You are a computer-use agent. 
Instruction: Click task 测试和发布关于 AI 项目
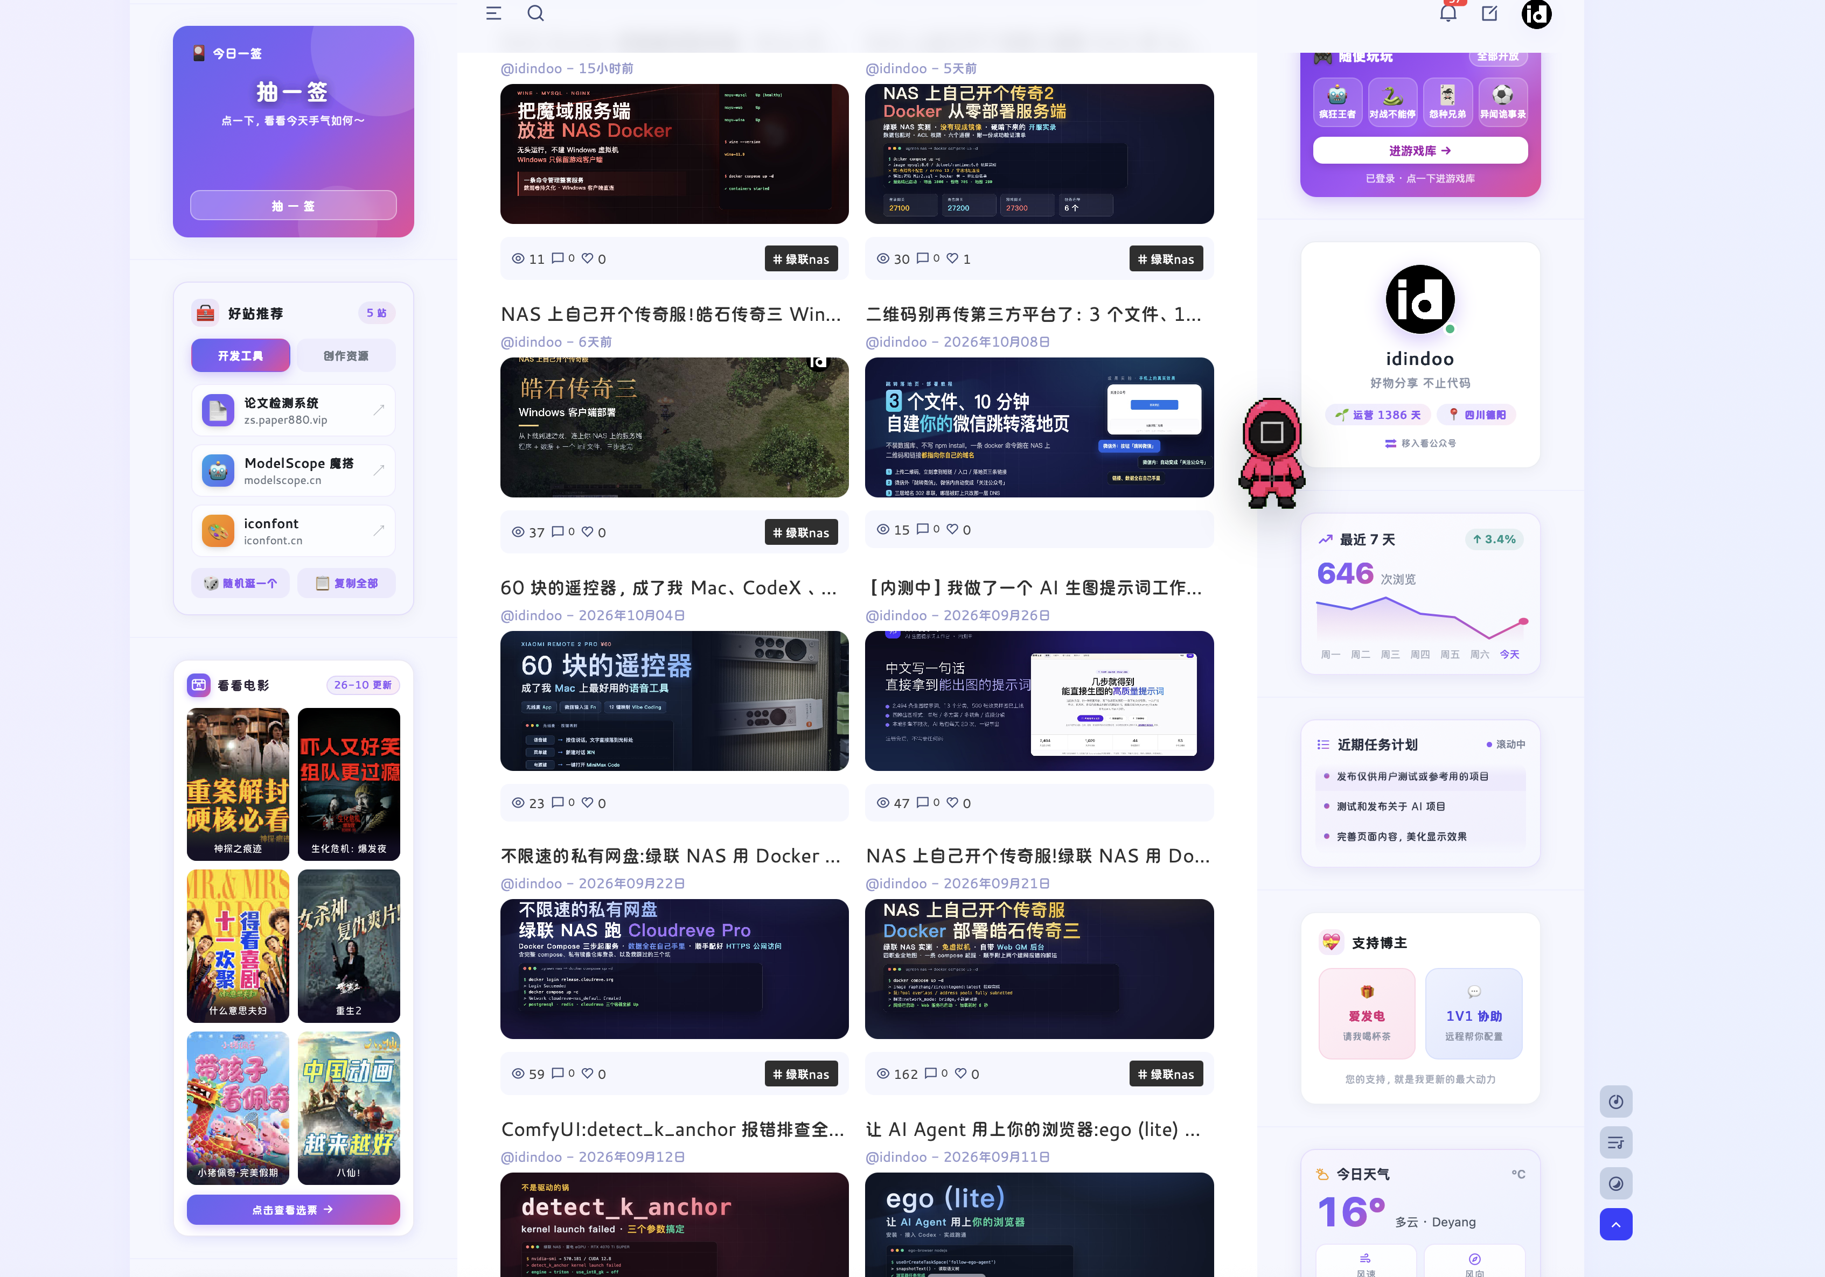[1420, 806]
